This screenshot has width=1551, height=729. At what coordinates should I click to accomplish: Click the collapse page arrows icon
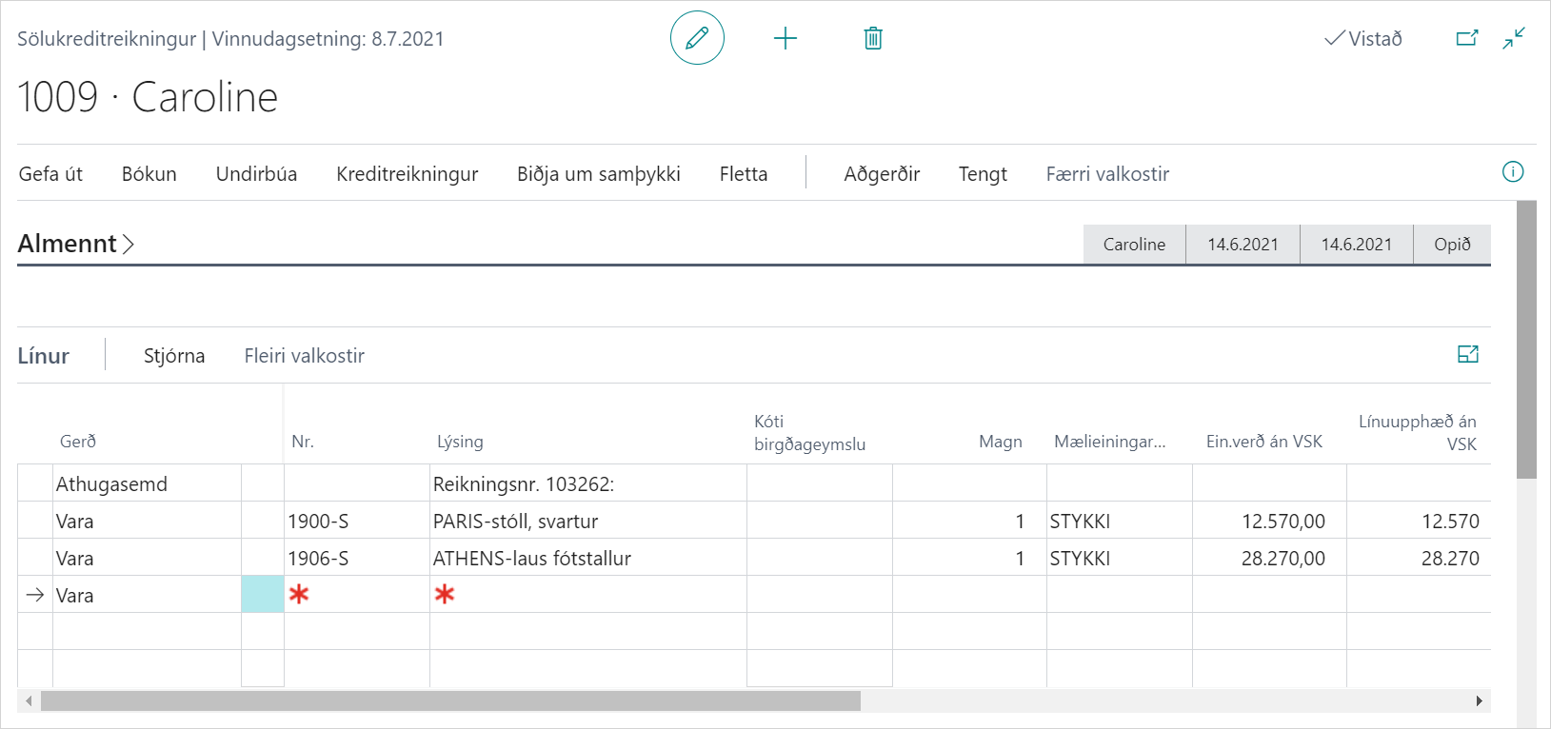[x=1513, y=38]
